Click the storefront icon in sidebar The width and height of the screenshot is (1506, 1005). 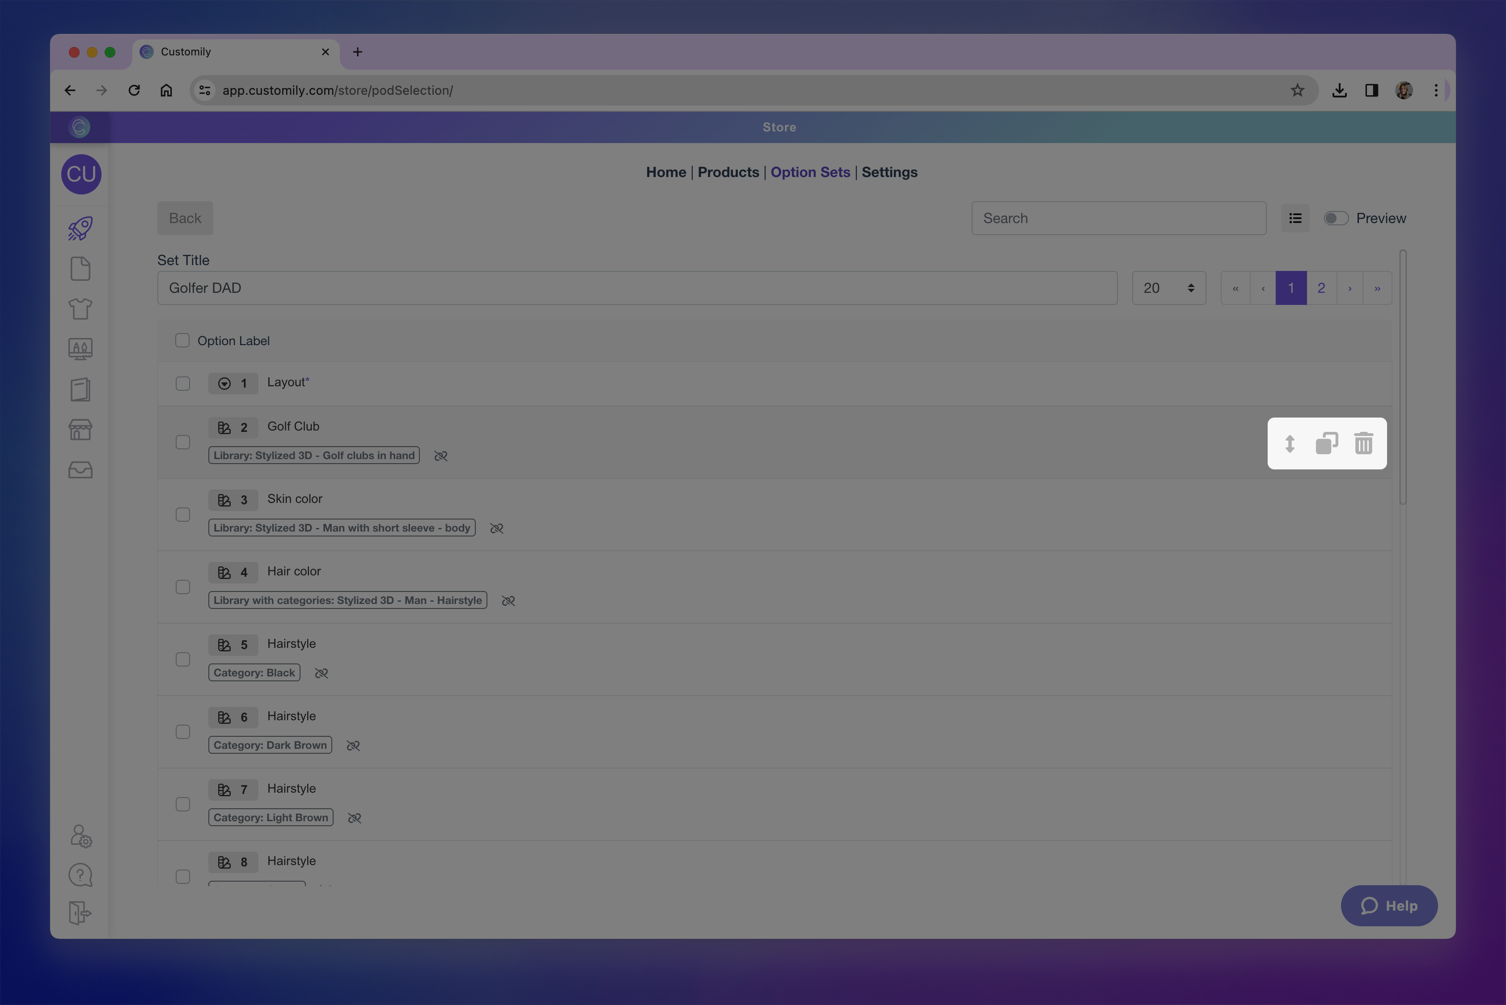pos(80,430)
